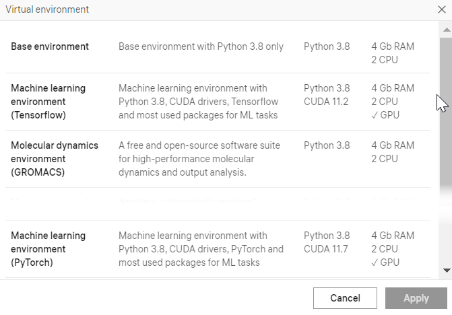The height and width of the screenshot is (315, 452).
Task: Select the Base environment name
Action: point(50,46)
